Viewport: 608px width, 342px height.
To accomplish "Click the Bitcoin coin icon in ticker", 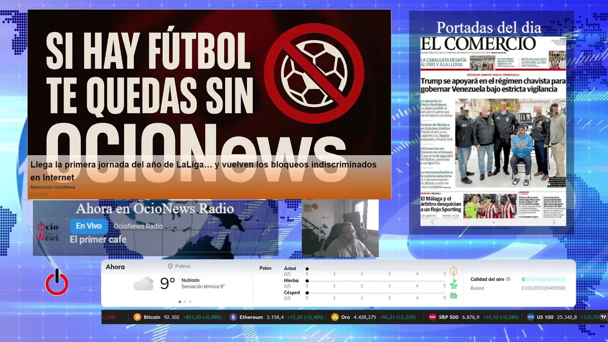I will (138, 317).
